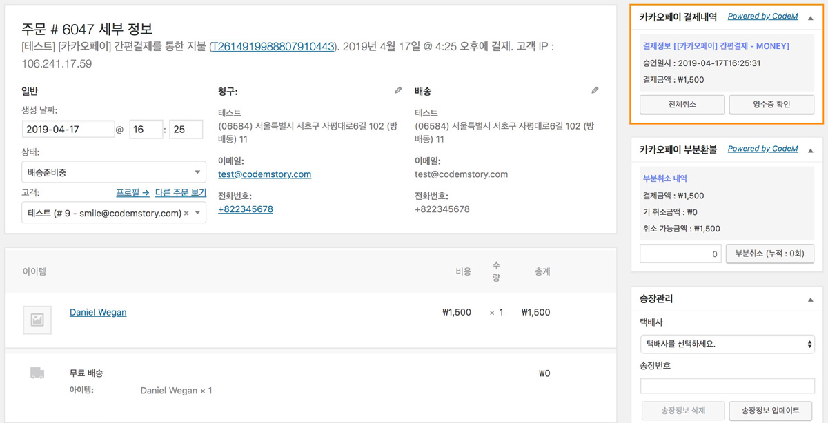Collapse the 송장관리 panel
Viewport: 828px width, 423px height.
(x=811, y=299)
